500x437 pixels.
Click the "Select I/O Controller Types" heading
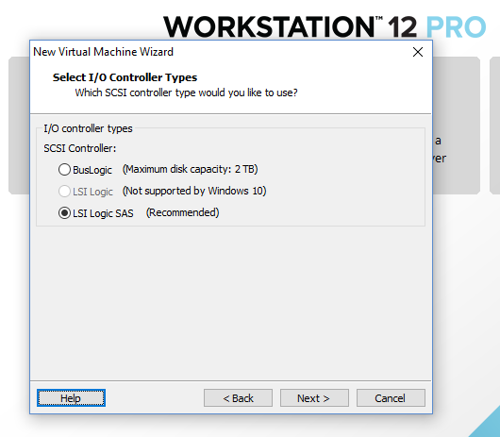coord(125,77)
